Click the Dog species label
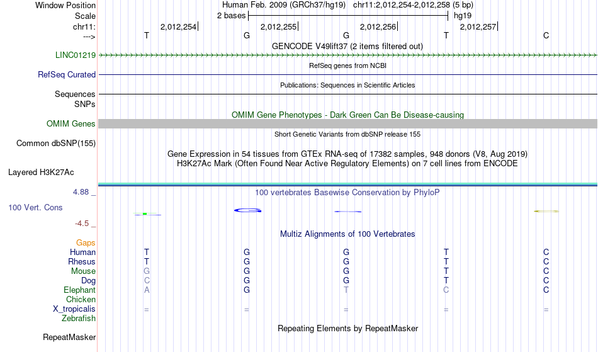Screen dimensions: 598x352 pyautogui.click(x=89, y=281)
